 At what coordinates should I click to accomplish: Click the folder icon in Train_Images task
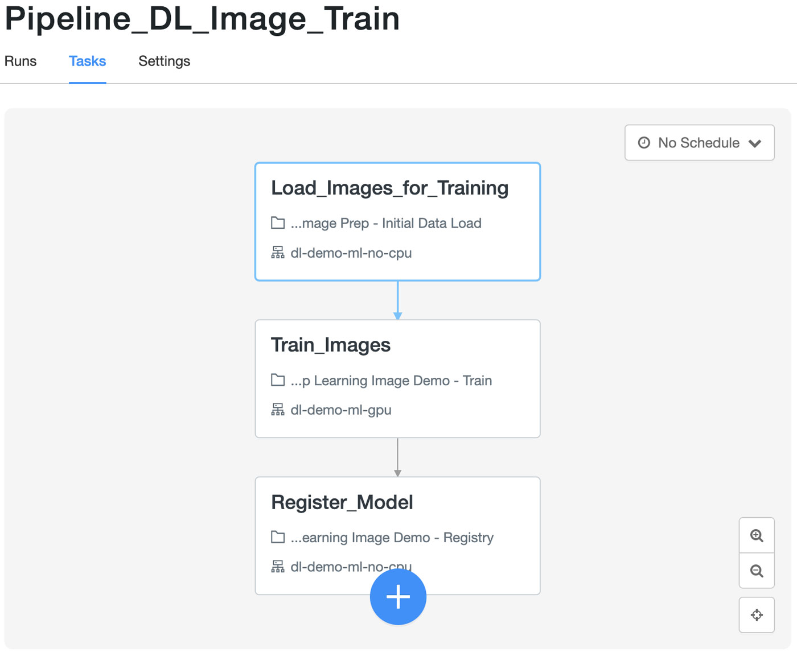tap(278, 380)
